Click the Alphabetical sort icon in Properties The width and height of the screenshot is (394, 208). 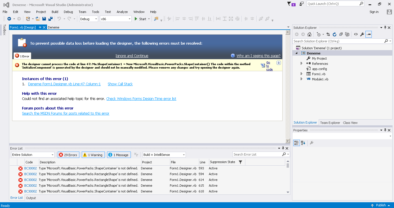click(x=303, y=143)
